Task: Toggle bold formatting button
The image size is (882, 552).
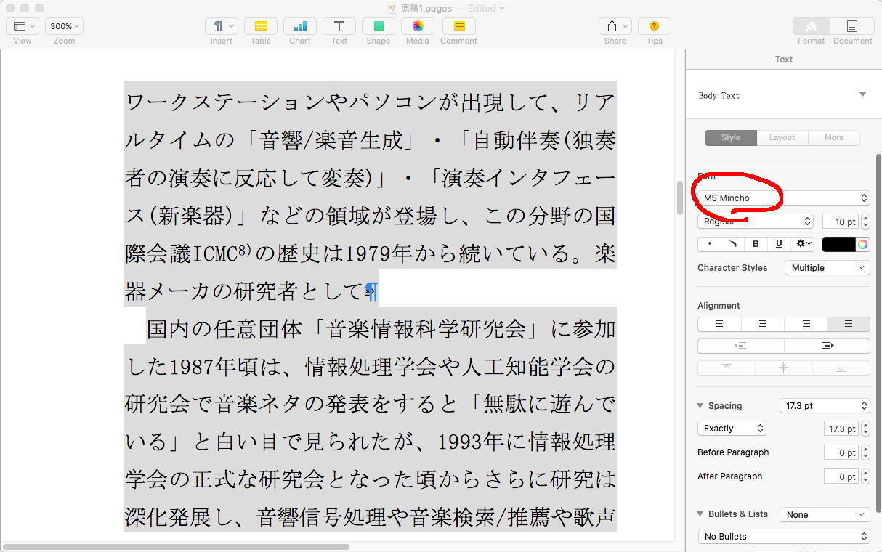Action: (x=756, y=244)
